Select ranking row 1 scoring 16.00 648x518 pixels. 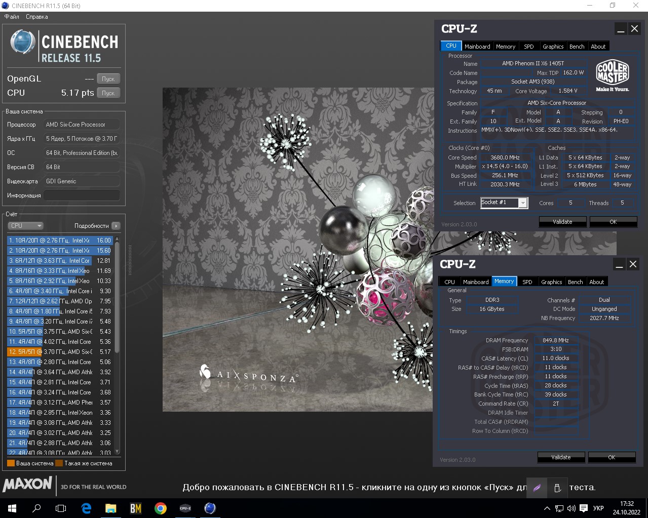coord(60,241)
